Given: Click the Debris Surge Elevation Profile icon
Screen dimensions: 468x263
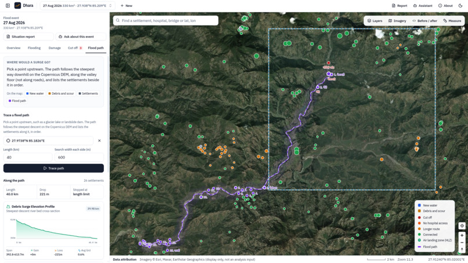Looking at the screenshot, I should pyautogui.click(x=8, y=207).
